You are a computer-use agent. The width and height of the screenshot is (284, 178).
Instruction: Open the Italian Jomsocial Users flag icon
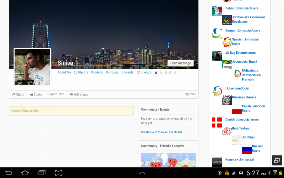point(217,11)
